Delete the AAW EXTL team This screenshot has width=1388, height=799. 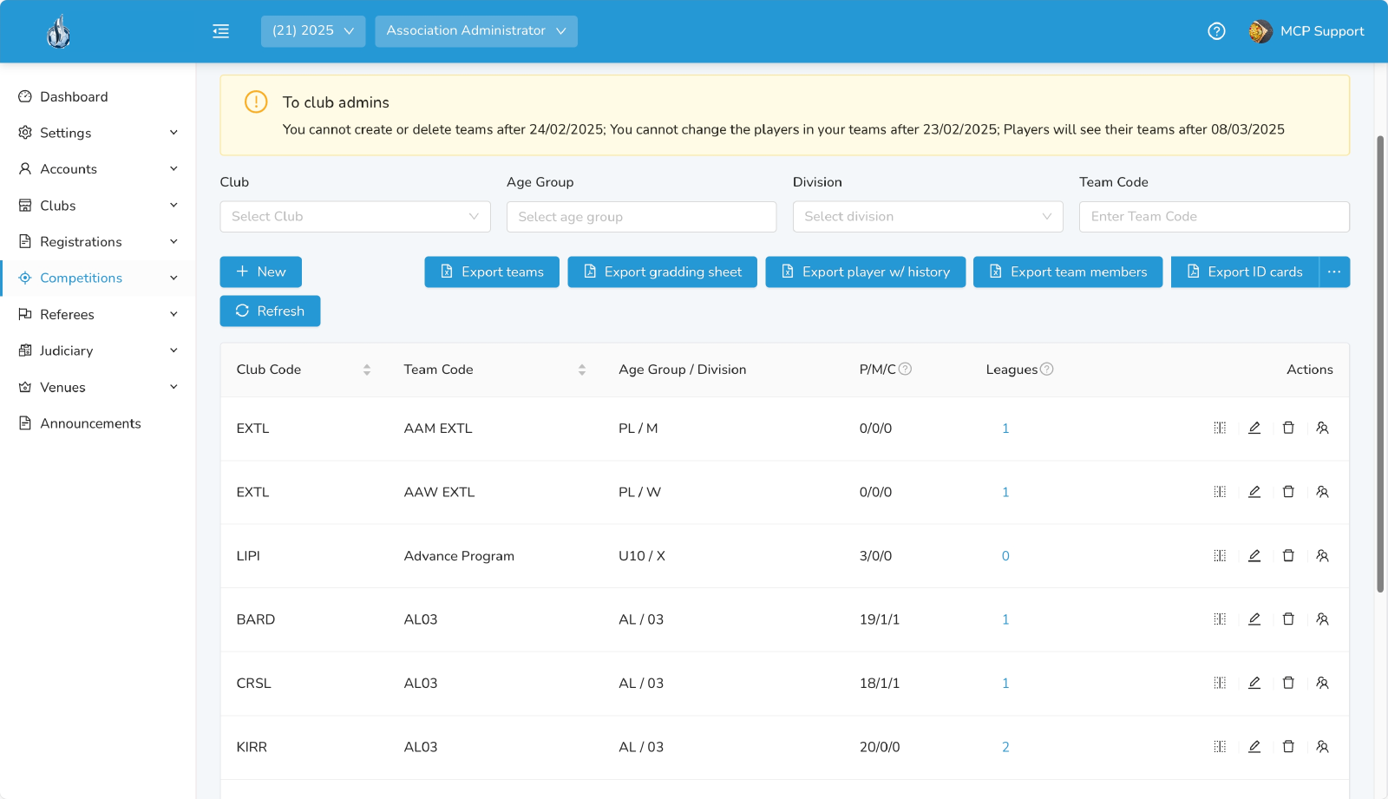[x=1288, y=492]
